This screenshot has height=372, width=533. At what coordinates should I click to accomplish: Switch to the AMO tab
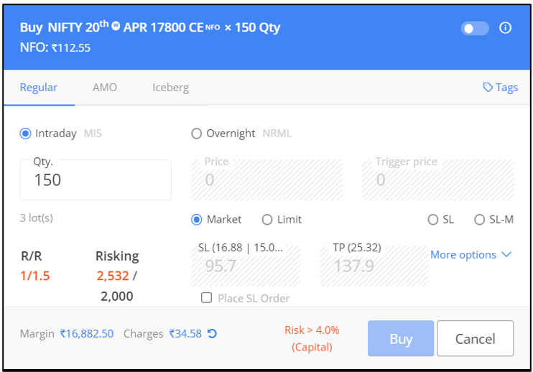click(x=105, y=88)
